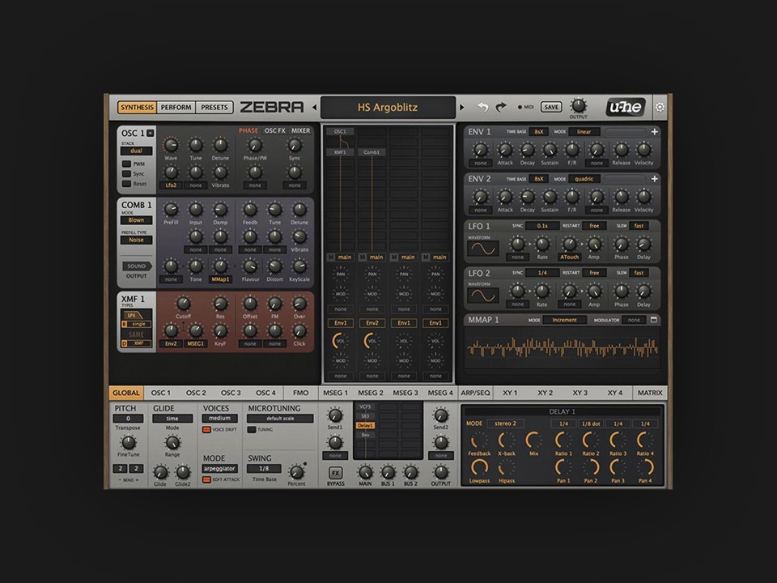
Task: Click the top bar Output knob
Action: coord(578,105)
